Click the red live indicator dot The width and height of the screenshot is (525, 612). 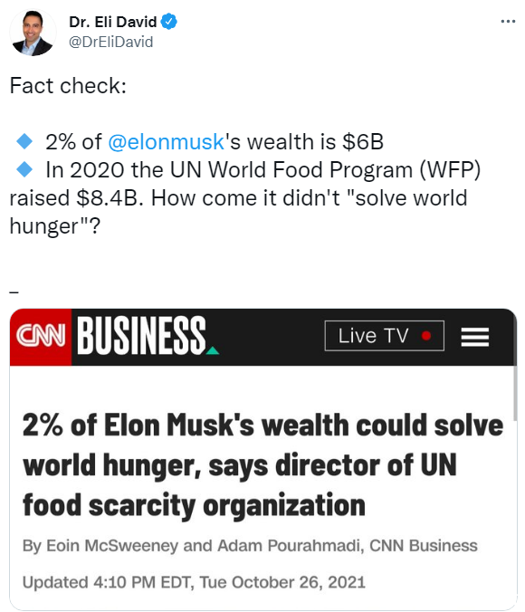coord(426,336)
